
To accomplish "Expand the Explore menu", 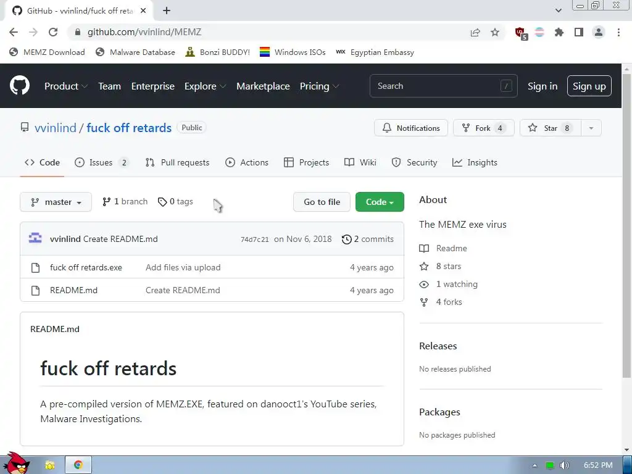I will (205, 86).
